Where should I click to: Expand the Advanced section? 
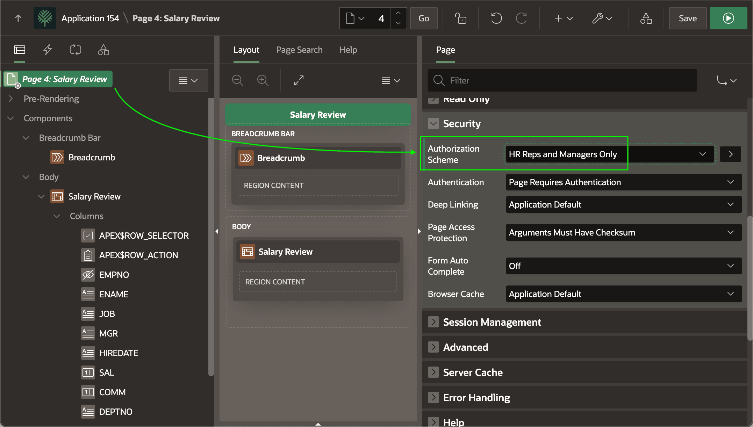click(433, 347)
